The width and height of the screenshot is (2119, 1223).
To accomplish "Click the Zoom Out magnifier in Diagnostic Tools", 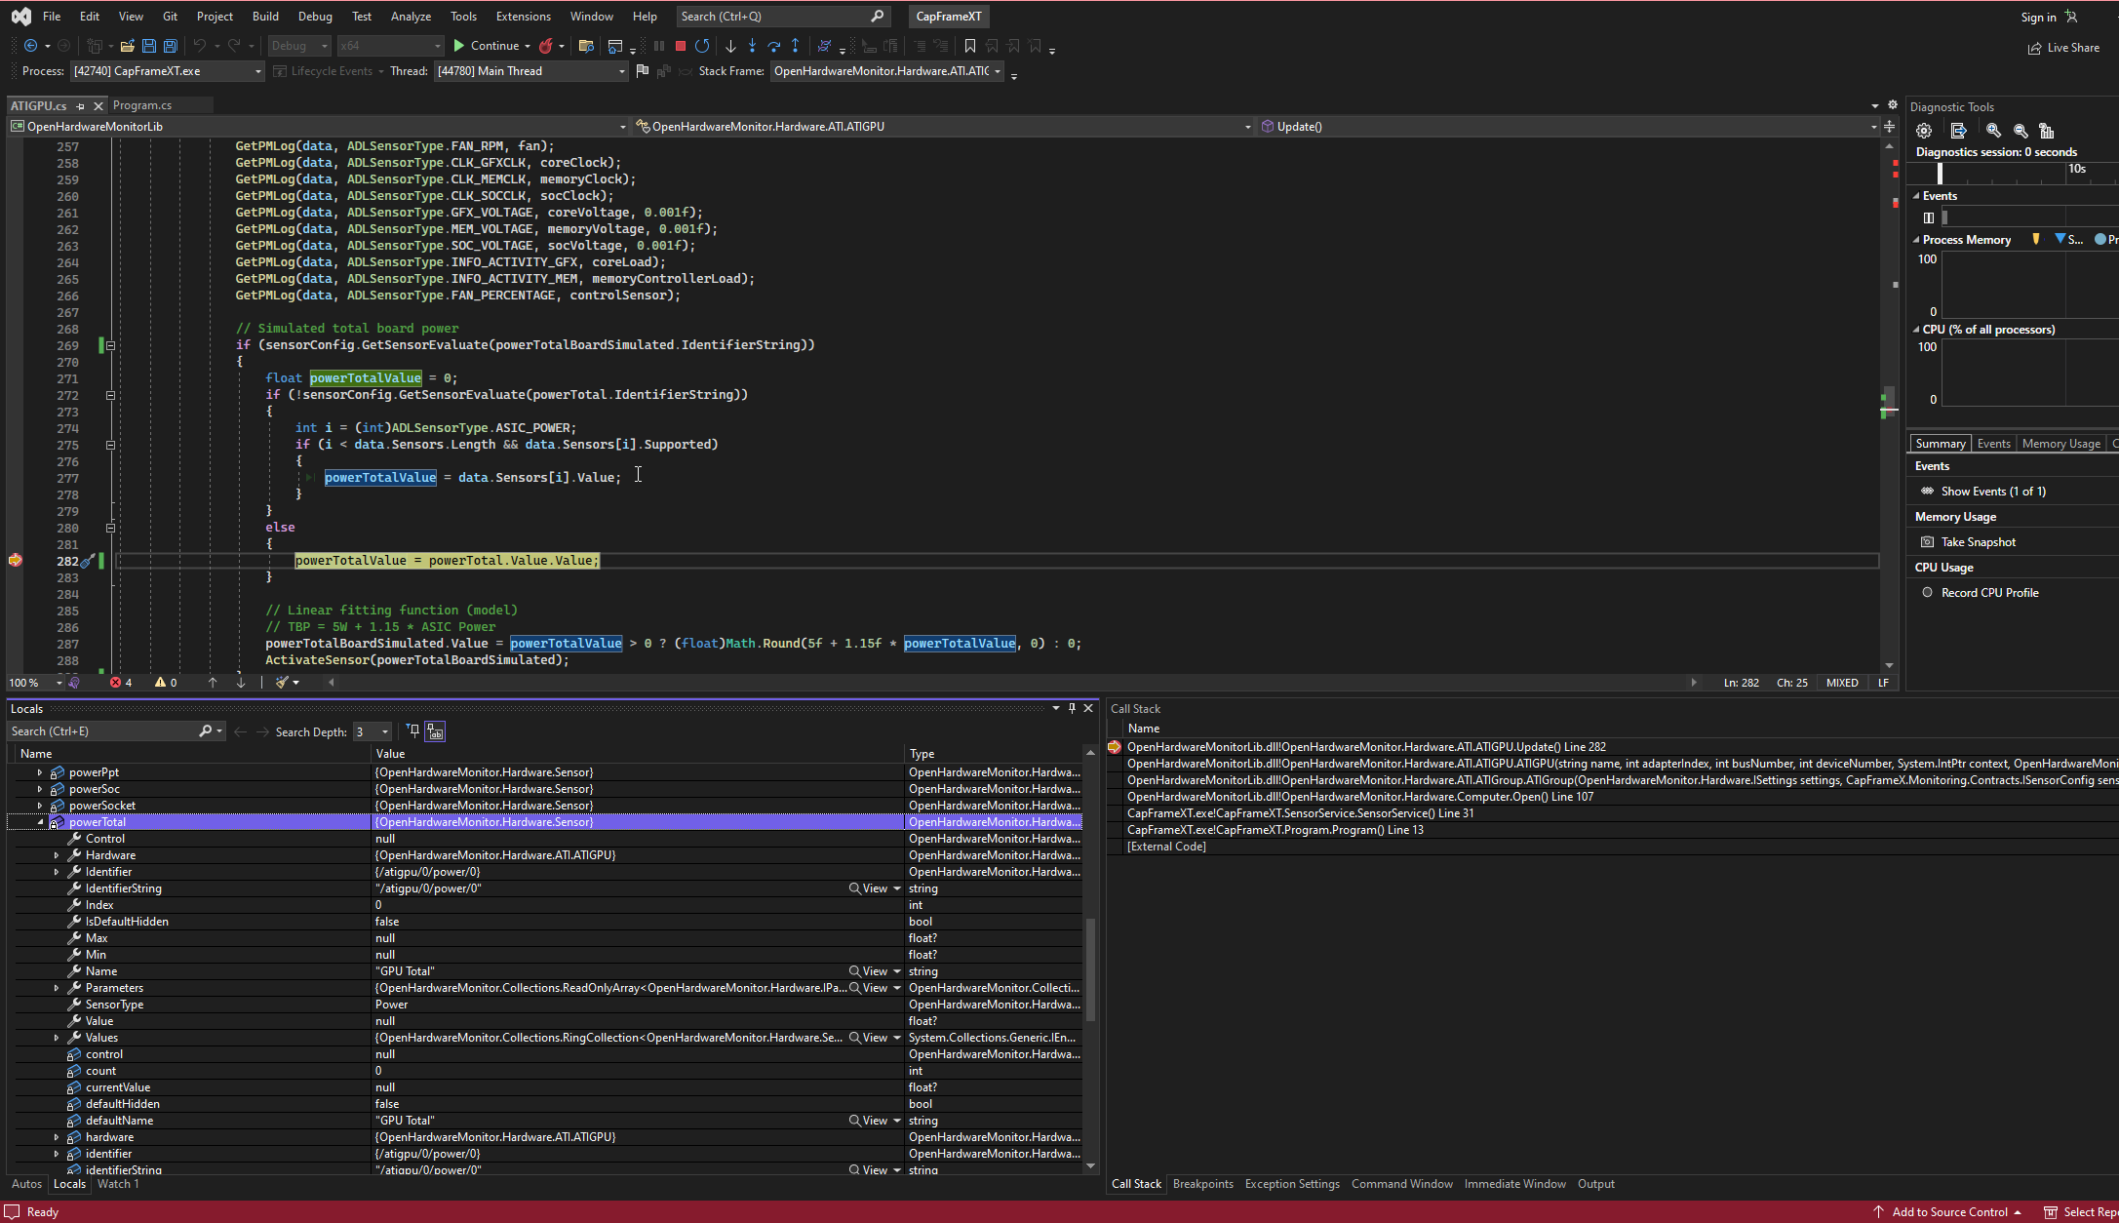I will coord(2021,131).
